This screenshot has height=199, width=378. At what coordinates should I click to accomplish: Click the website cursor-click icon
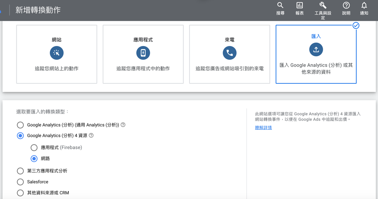click(57, 53)
